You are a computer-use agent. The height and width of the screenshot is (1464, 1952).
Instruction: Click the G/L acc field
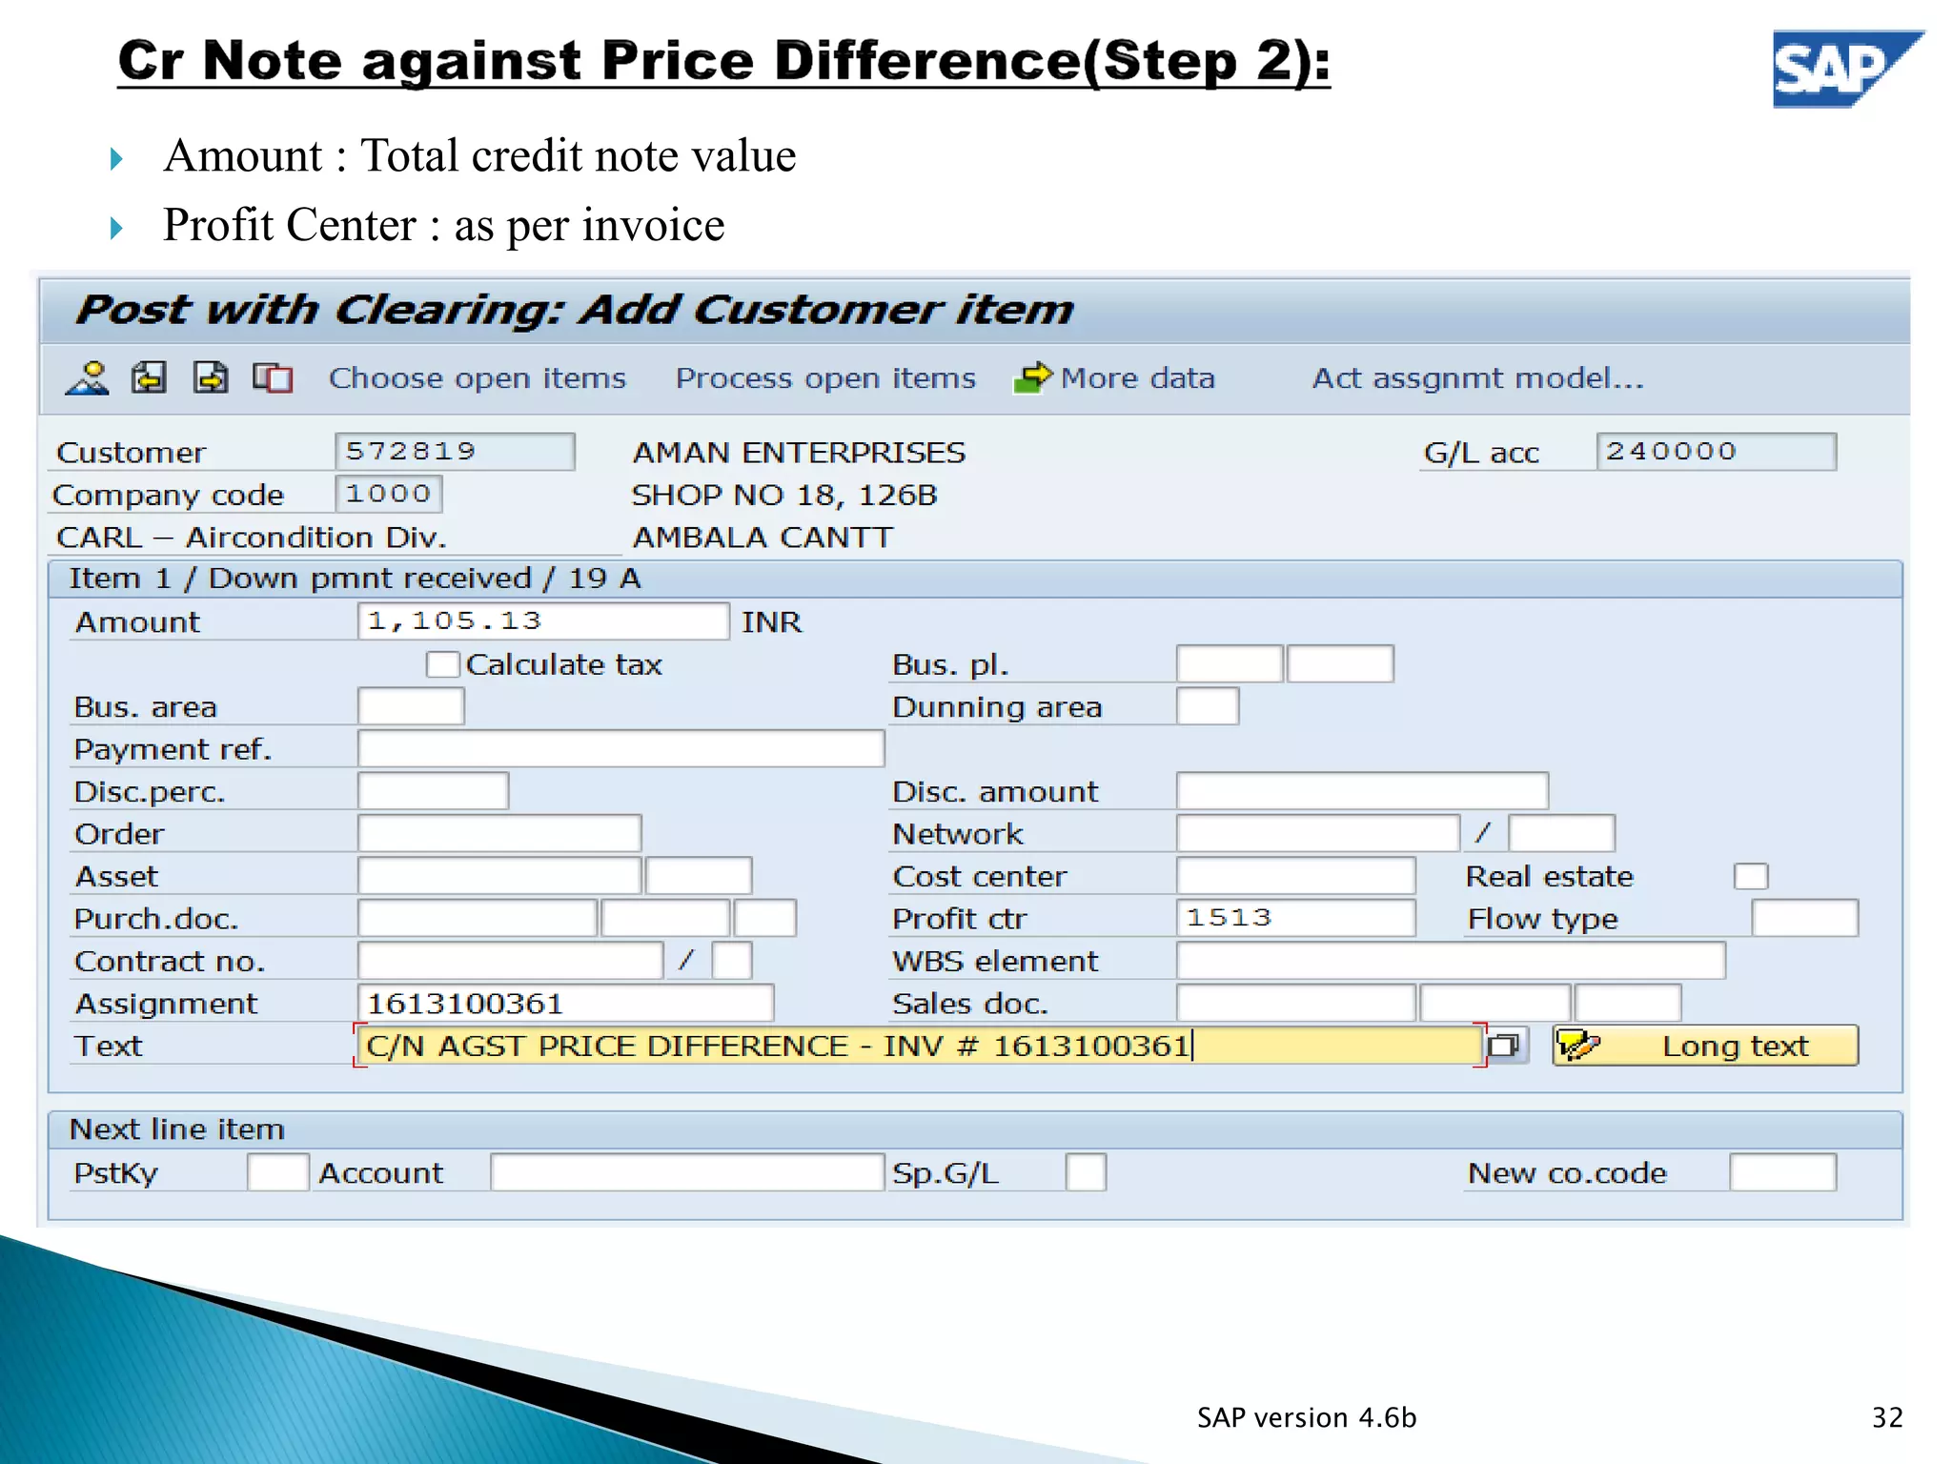coord(1716,452)
